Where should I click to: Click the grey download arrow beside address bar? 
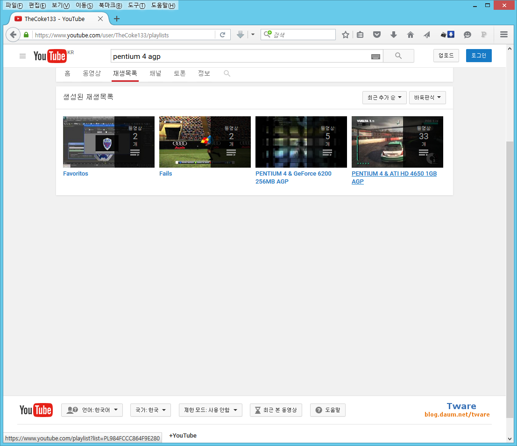(x=241, y=35)
